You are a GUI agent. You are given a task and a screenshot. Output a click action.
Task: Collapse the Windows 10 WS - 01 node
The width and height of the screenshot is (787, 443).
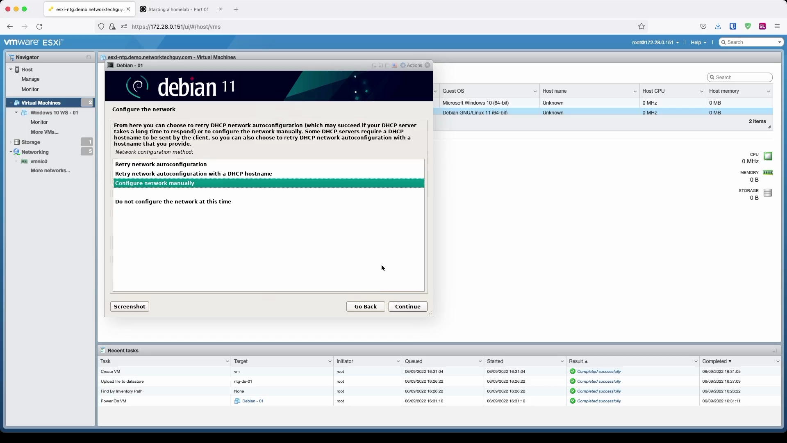(16, 112)
